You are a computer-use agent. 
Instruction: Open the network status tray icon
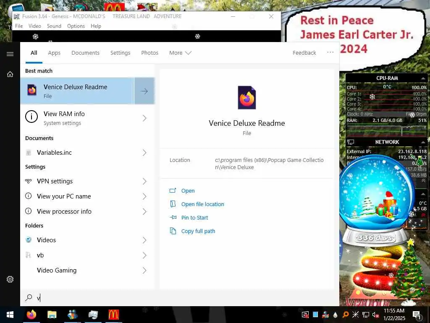tap(365, 315)
